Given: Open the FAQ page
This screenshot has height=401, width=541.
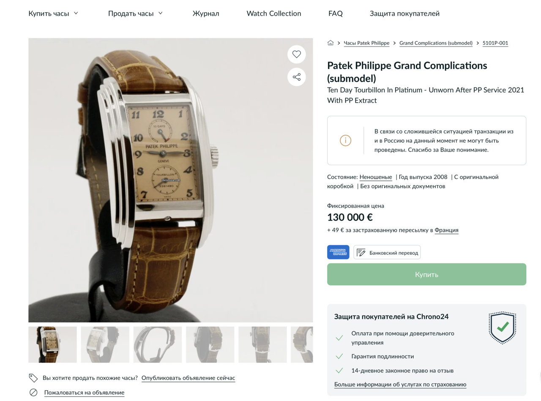Looking at the screenshot, I should pos(336,14).
